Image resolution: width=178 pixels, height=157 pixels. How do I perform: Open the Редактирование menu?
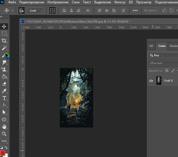[32, 2]
